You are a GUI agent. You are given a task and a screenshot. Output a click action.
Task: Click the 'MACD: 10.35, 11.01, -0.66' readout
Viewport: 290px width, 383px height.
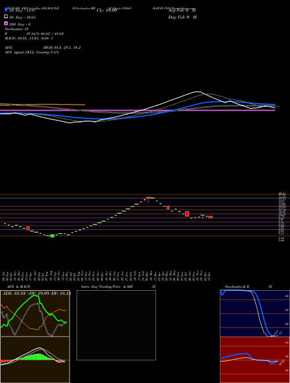pos(28,38)
